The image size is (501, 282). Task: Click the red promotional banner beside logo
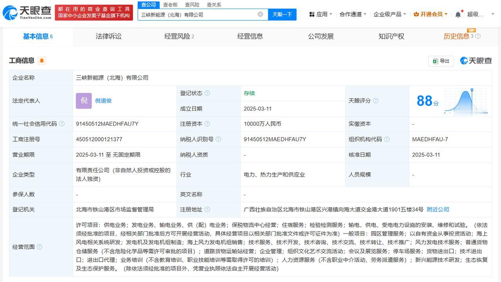click(x=94, y=12)
